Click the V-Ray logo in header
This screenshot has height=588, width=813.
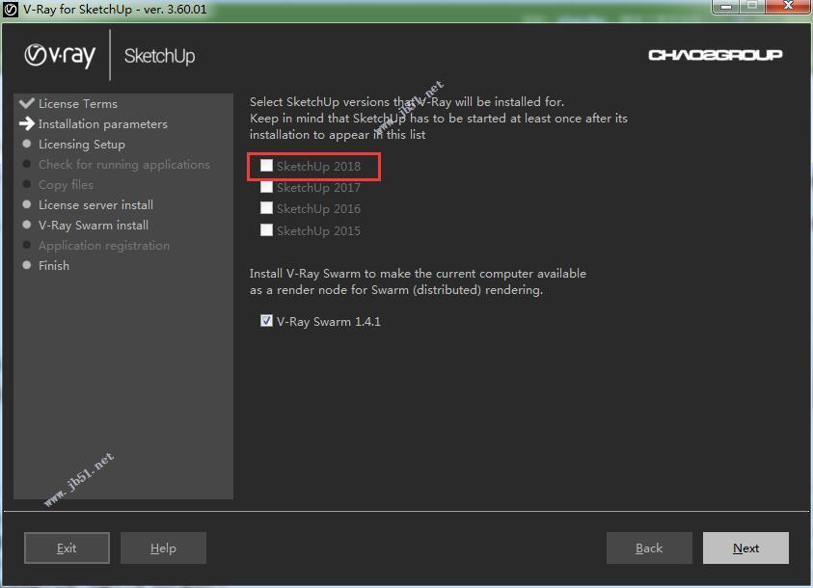pyautogui.click(x=60, y=56)
